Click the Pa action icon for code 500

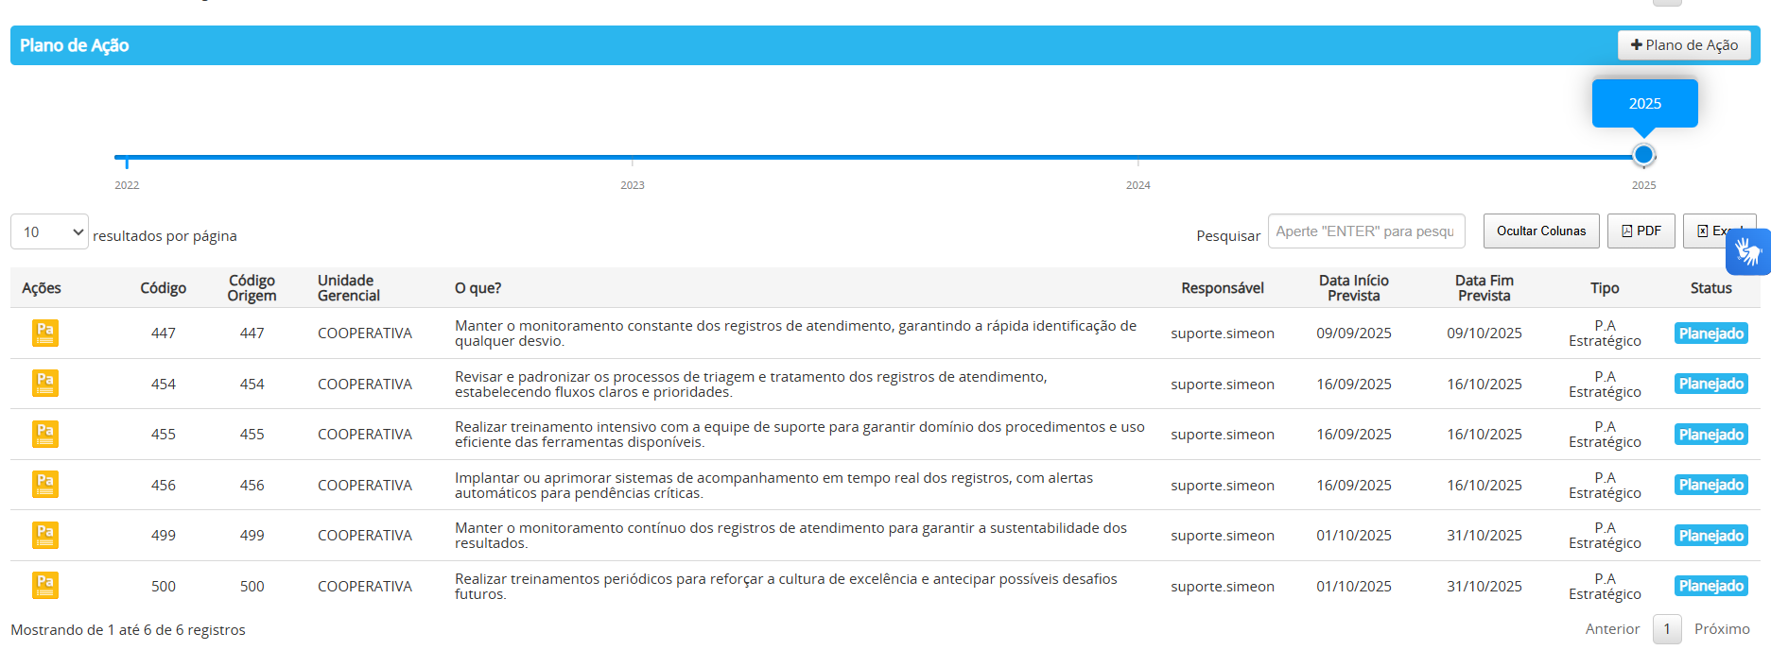[x=45, y=586]
